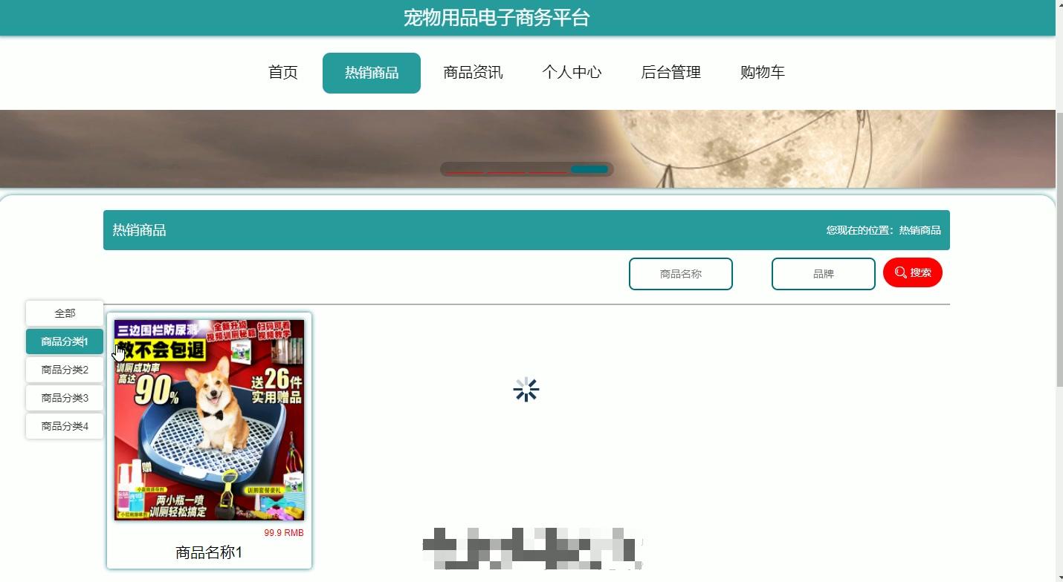1063x582 pixels.
Task: Open the corgi pet toilet product image
Action: 209,420
